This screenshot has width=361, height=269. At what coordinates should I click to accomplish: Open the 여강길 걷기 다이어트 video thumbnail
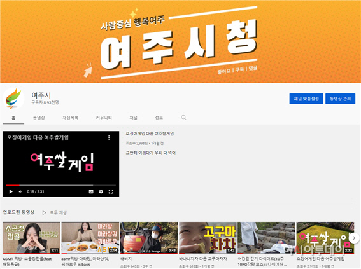[266, 238]
